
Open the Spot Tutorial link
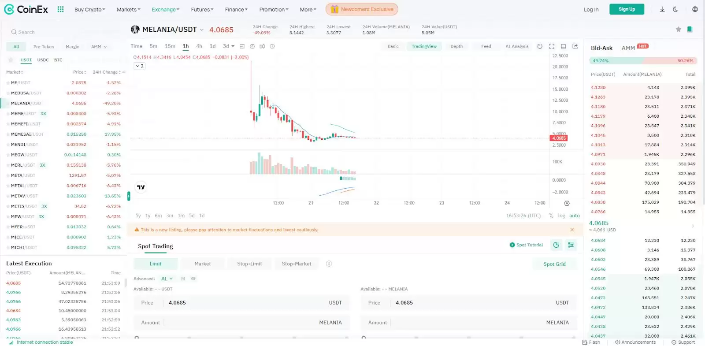[526, 245]
